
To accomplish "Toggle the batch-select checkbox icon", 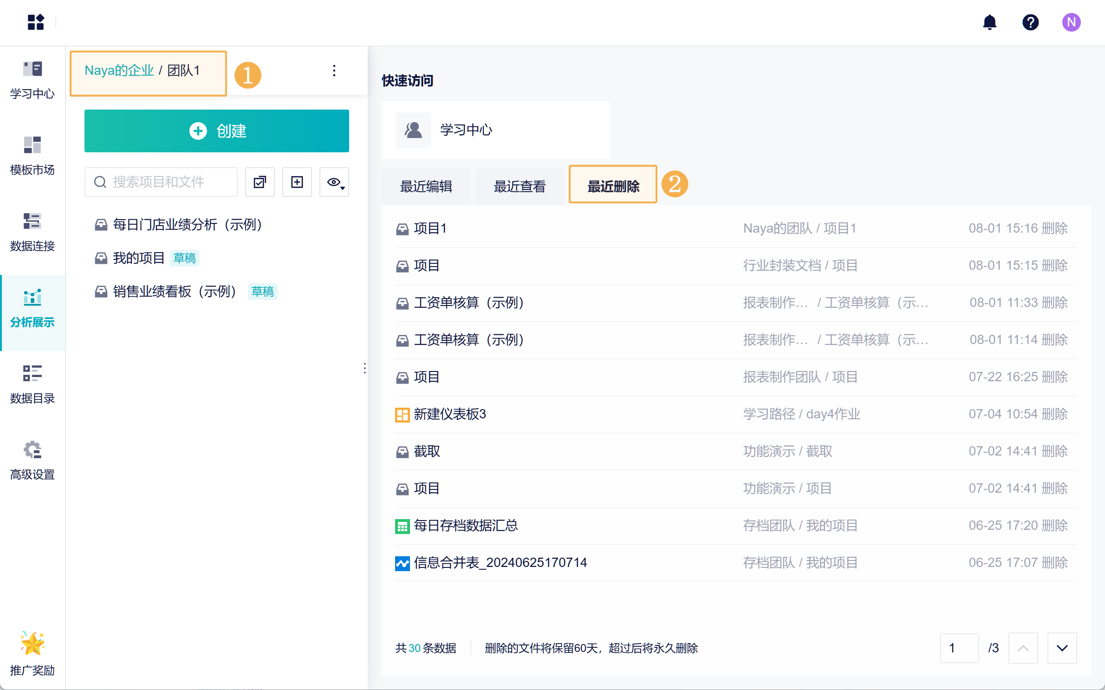I will point(260,182).
